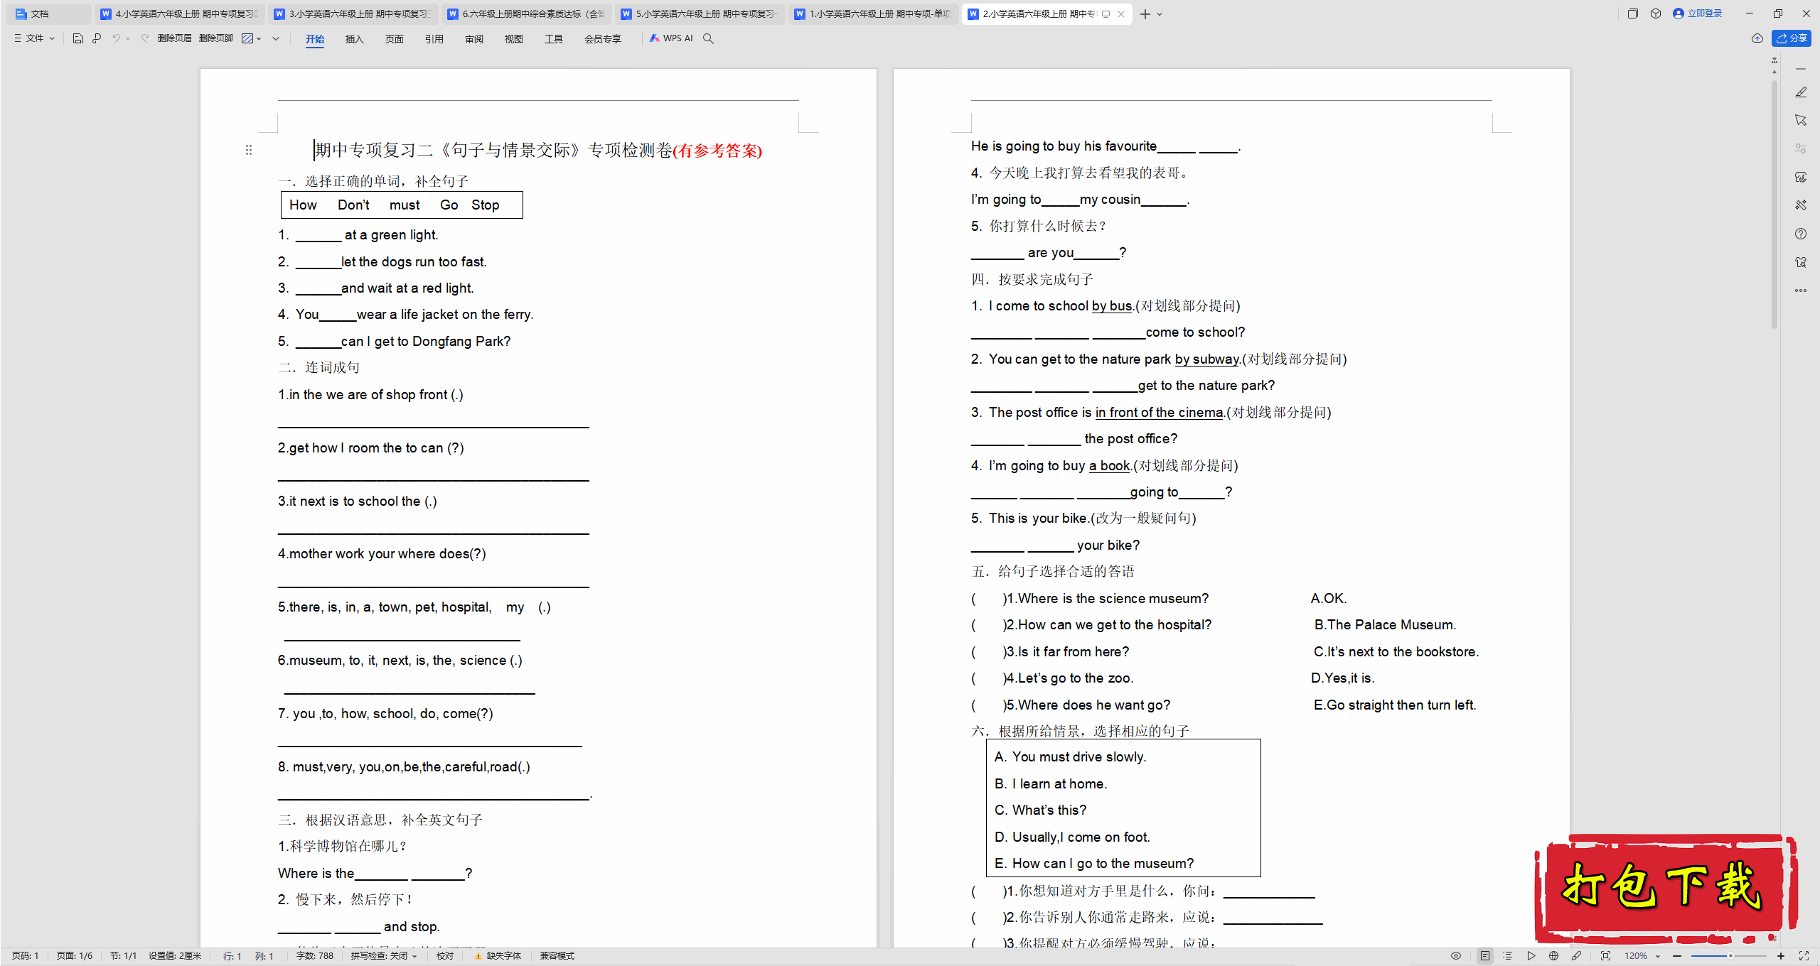Click the print preview icon
This screenshot has height=966, width=1820.
point(97,38)
